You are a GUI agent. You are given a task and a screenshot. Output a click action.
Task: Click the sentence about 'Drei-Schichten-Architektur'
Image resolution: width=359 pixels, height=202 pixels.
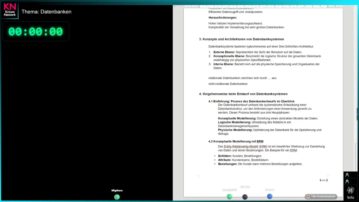[x=261, y=47]
